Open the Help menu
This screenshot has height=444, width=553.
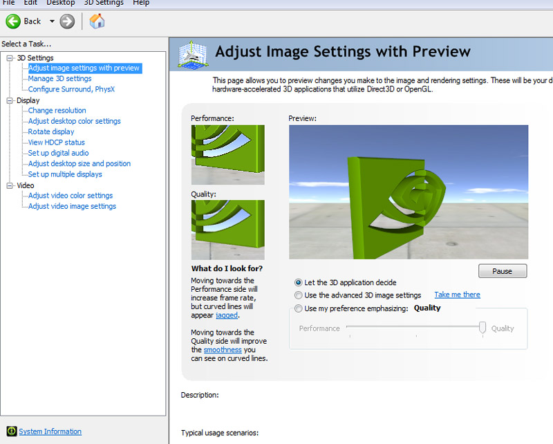(141, 3)
